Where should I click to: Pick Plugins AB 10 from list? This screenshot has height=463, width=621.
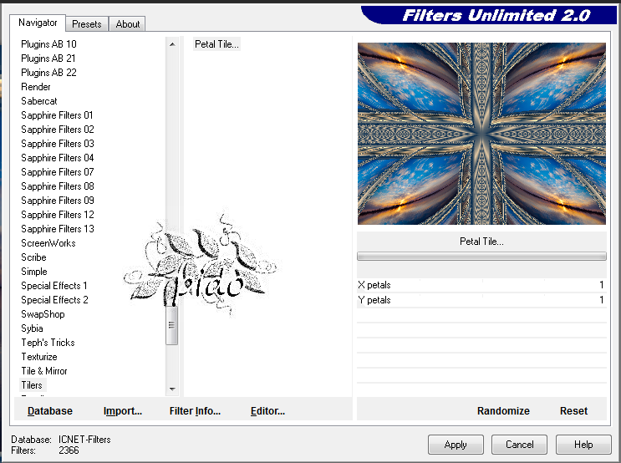pyautogui.click(x=48, y=44)
